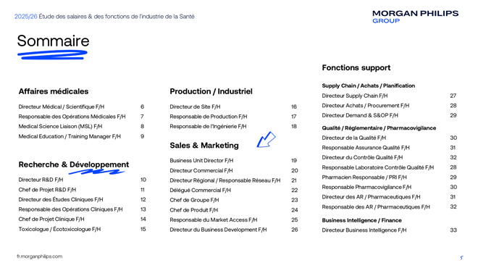Open Business Unit Director F/H entry
Viewport: 478px width, 268px height.
[x=201, y=160]
